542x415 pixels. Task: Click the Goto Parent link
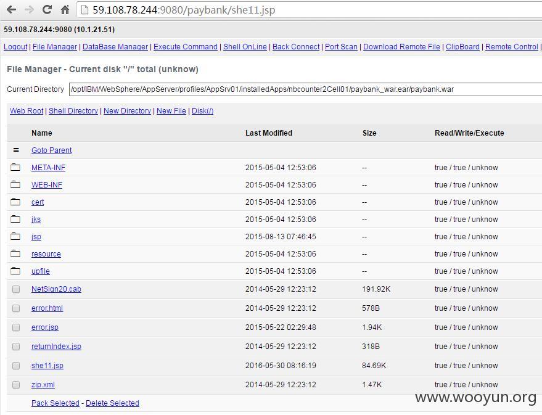(x=52, y=150)
